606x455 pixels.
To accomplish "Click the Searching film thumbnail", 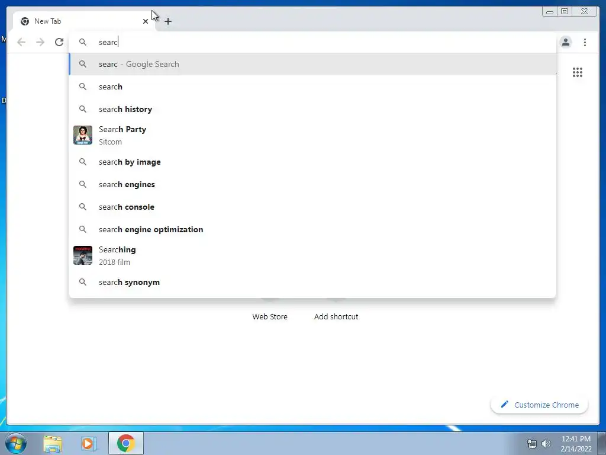I will [x=83, y=255].
